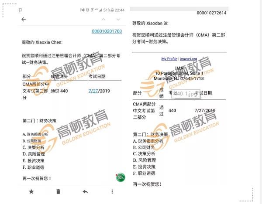The width and height of the screenshot is (262, 204).
Task: Select 7/27/2019 date in right email
Action: (205, 110)
